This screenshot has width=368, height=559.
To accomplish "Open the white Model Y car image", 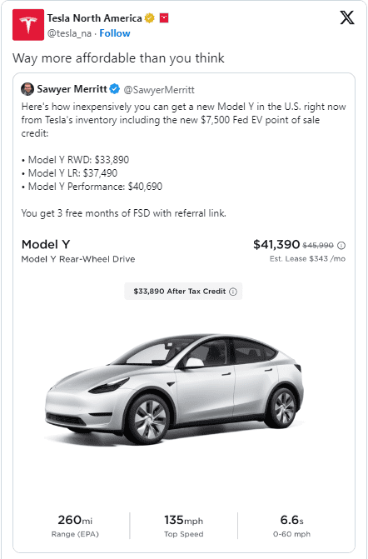I will 175,388.
